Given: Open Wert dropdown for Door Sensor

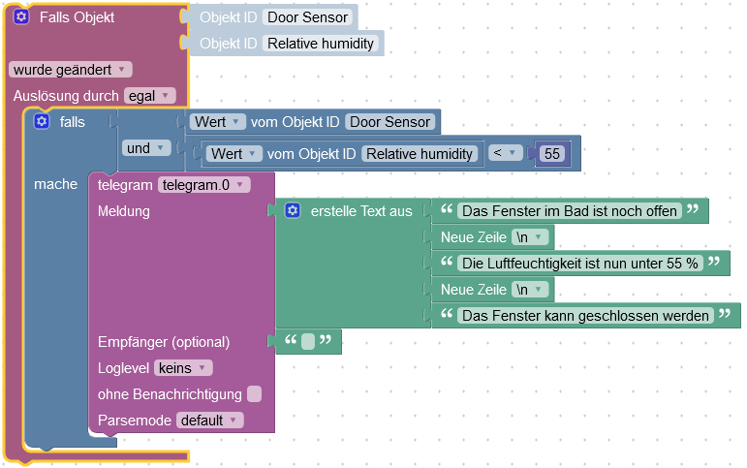Looking at the screenshot, I should coord(218,122).
